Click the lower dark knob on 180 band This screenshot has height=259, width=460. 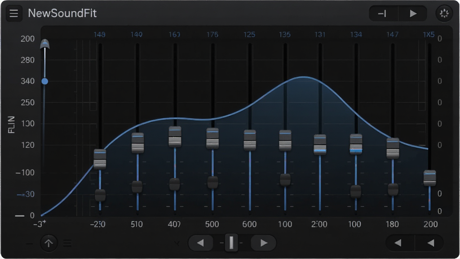(393, 189)
